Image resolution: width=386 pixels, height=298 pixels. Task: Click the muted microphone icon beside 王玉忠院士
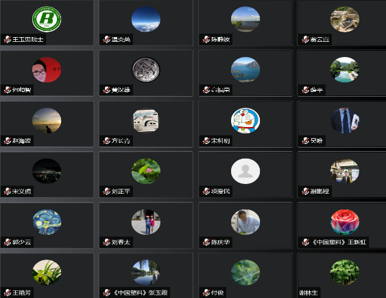8,39
